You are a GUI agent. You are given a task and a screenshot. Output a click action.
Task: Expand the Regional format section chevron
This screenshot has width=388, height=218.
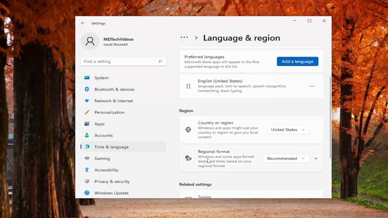coord(316,158)
